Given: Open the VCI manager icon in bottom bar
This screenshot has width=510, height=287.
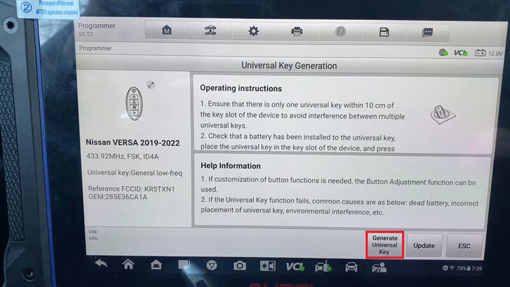Looking at the screenshot, I should [295, 267].
